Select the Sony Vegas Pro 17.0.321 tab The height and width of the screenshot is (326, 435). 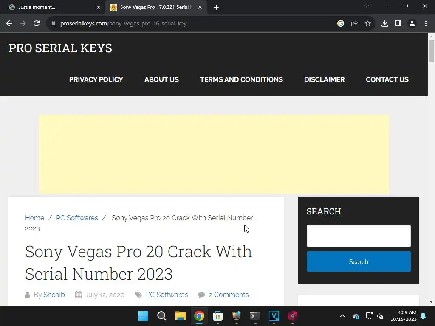[x=155, y=7]
